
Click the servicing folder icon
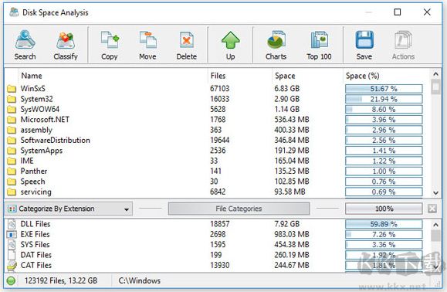pos(12,192)
